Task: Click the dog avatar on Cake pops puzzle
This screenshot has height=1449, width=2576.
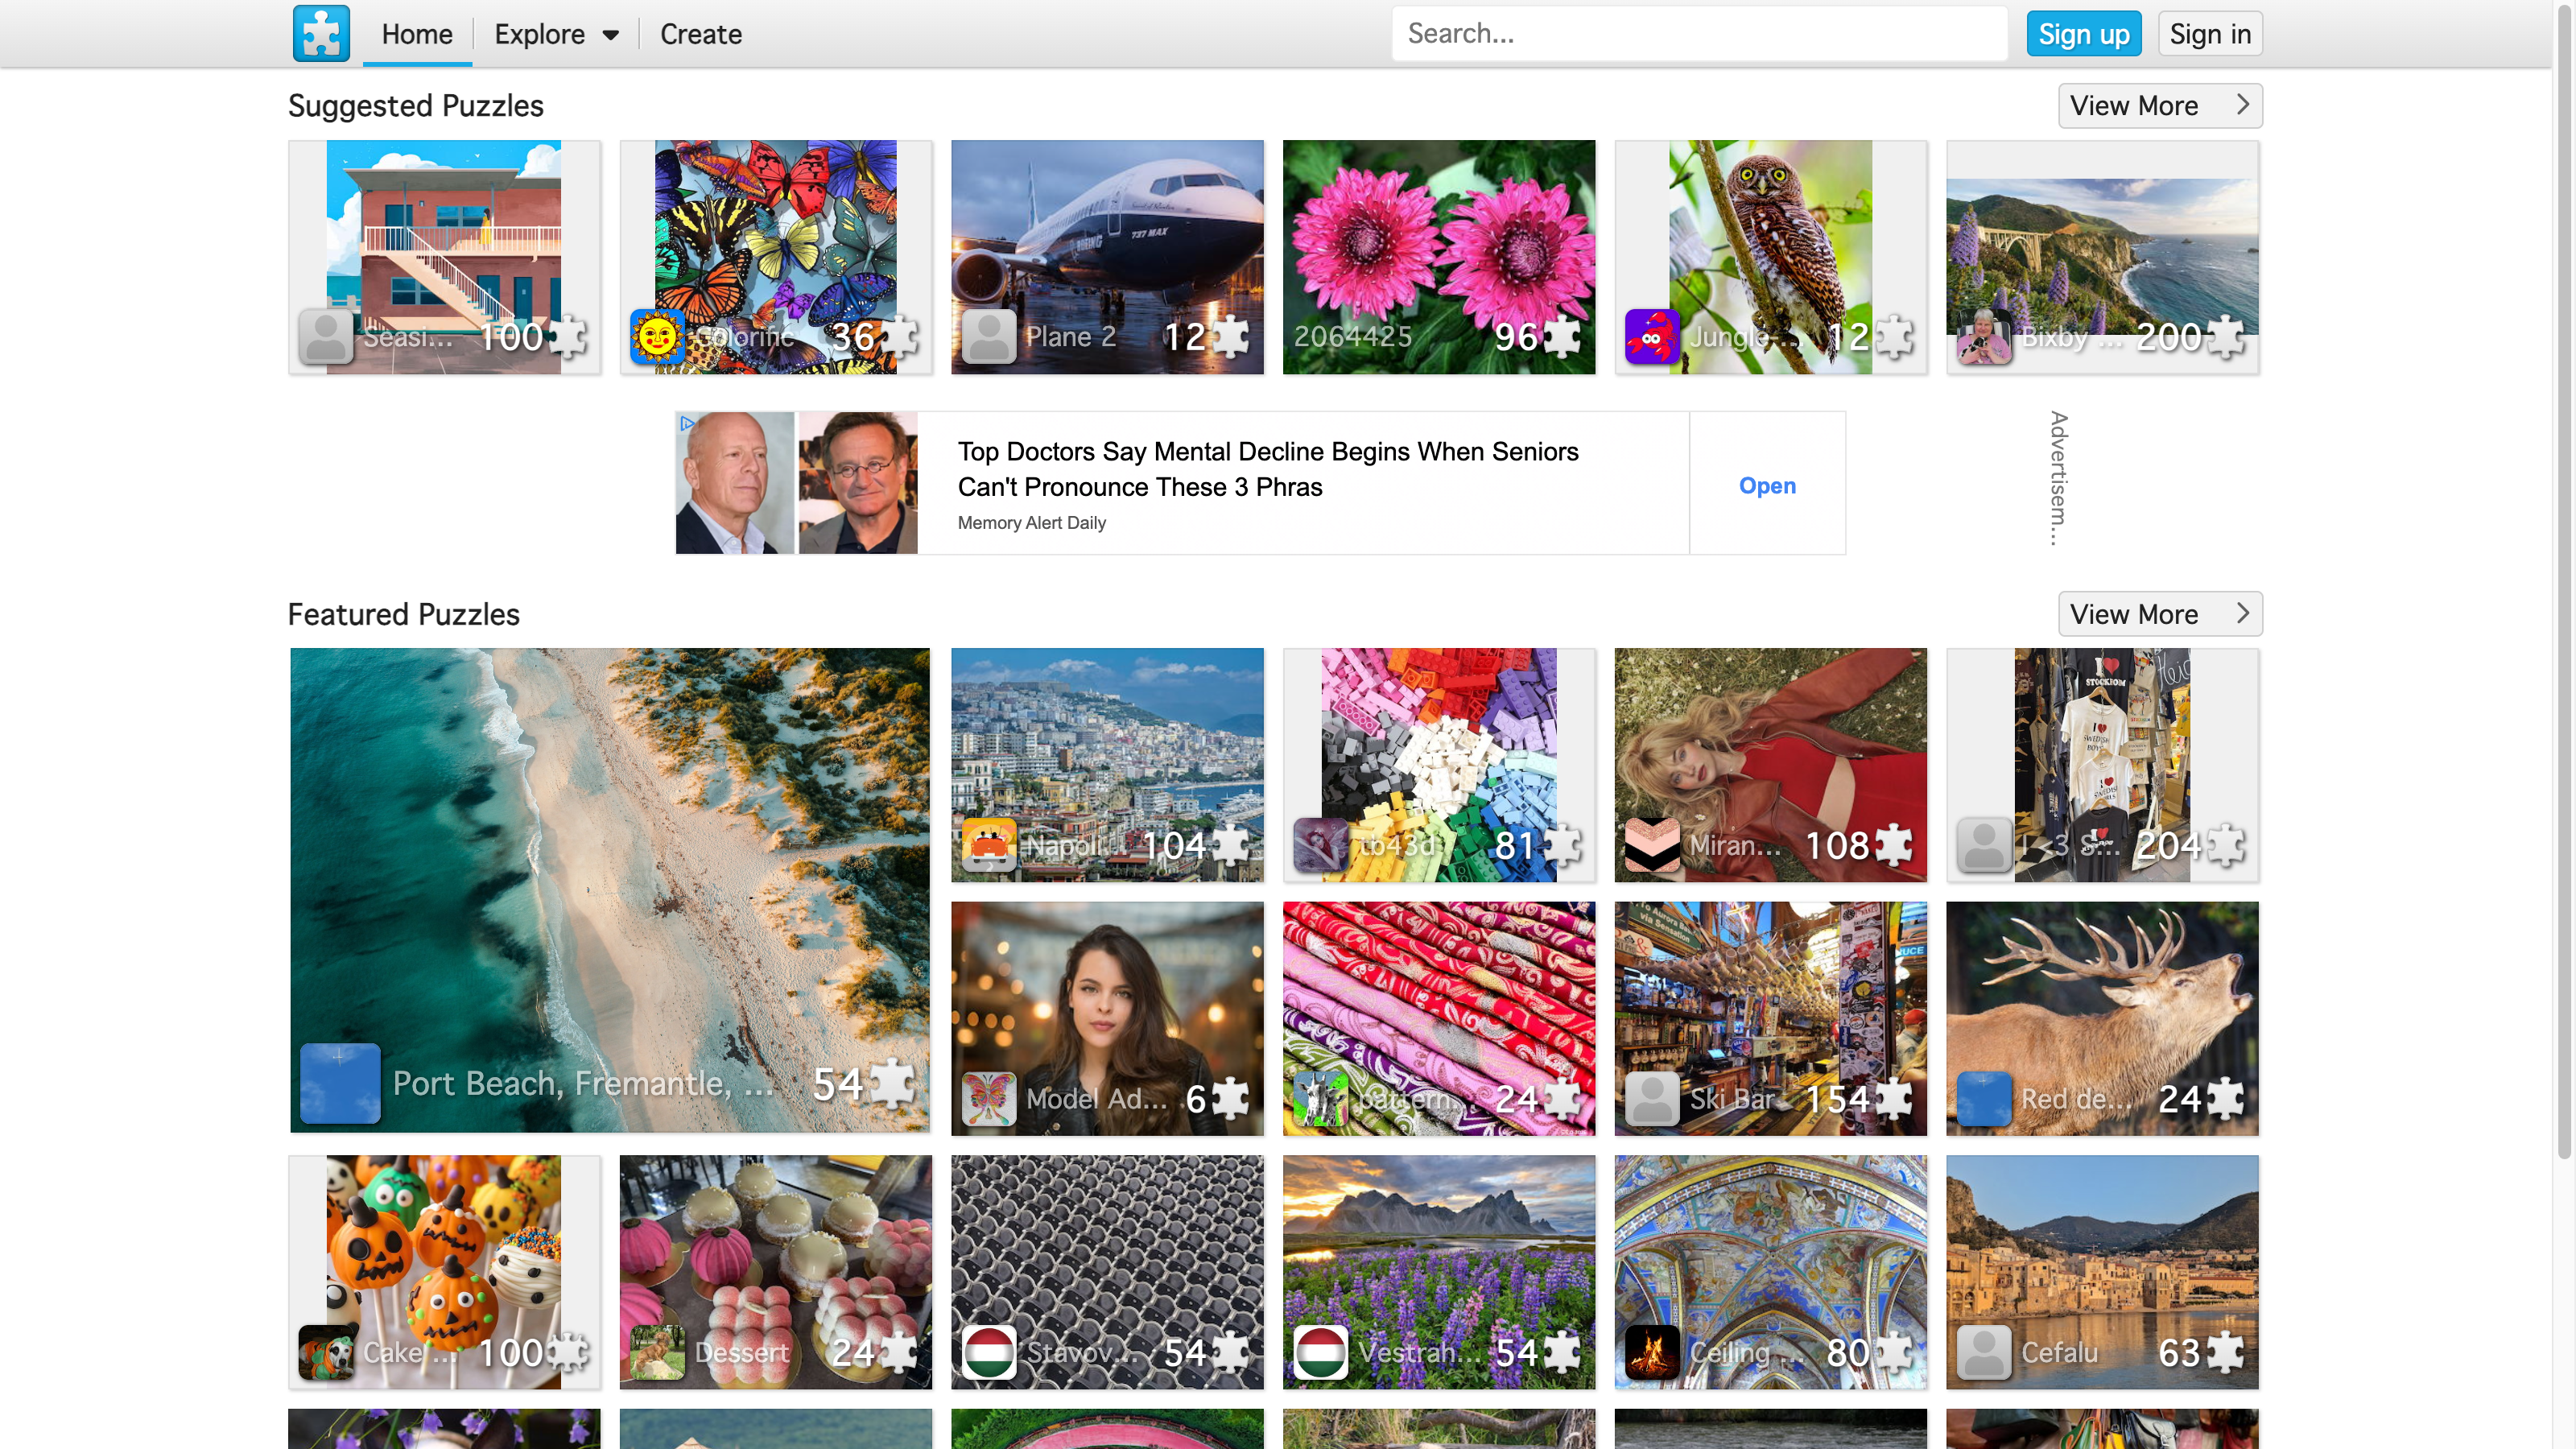Action: pyautogui.click(x=326, y=1352)
